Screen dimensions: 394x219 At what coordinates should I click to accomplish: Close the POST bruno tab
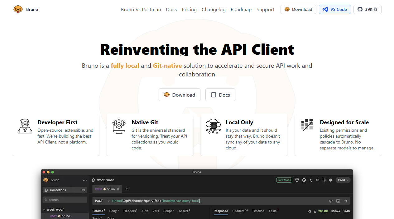point(118,189)
